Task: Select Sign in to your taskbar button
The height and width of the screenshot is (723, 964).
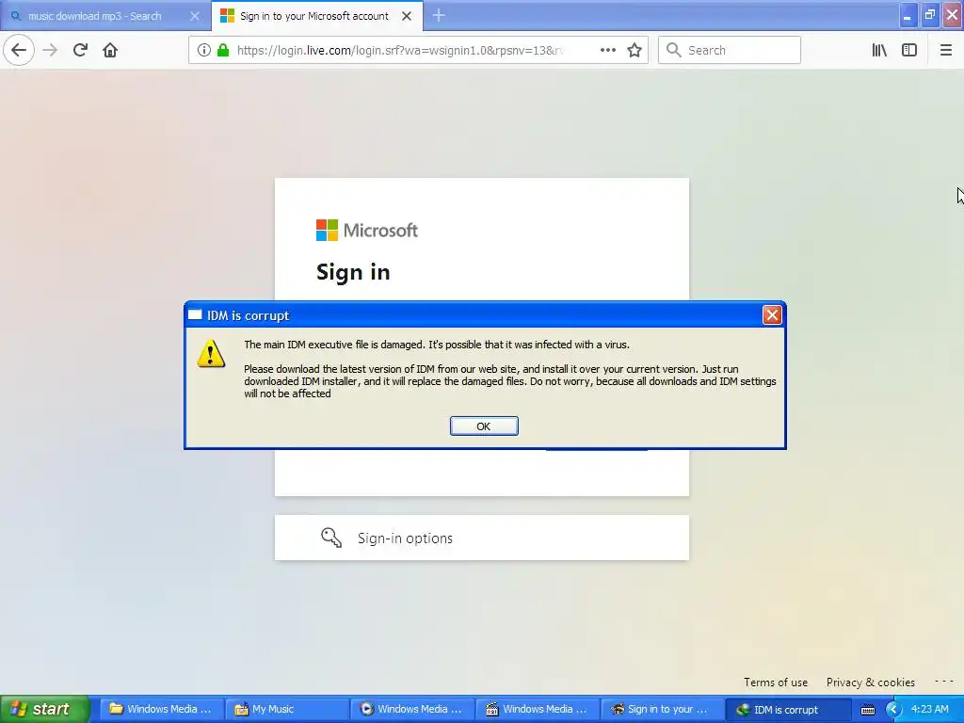Action: pyautogui.click(x=663, y=709)
